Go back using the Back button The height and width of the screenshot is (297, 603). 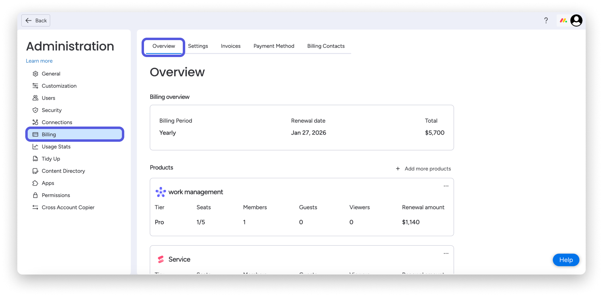tap(36, 20)
